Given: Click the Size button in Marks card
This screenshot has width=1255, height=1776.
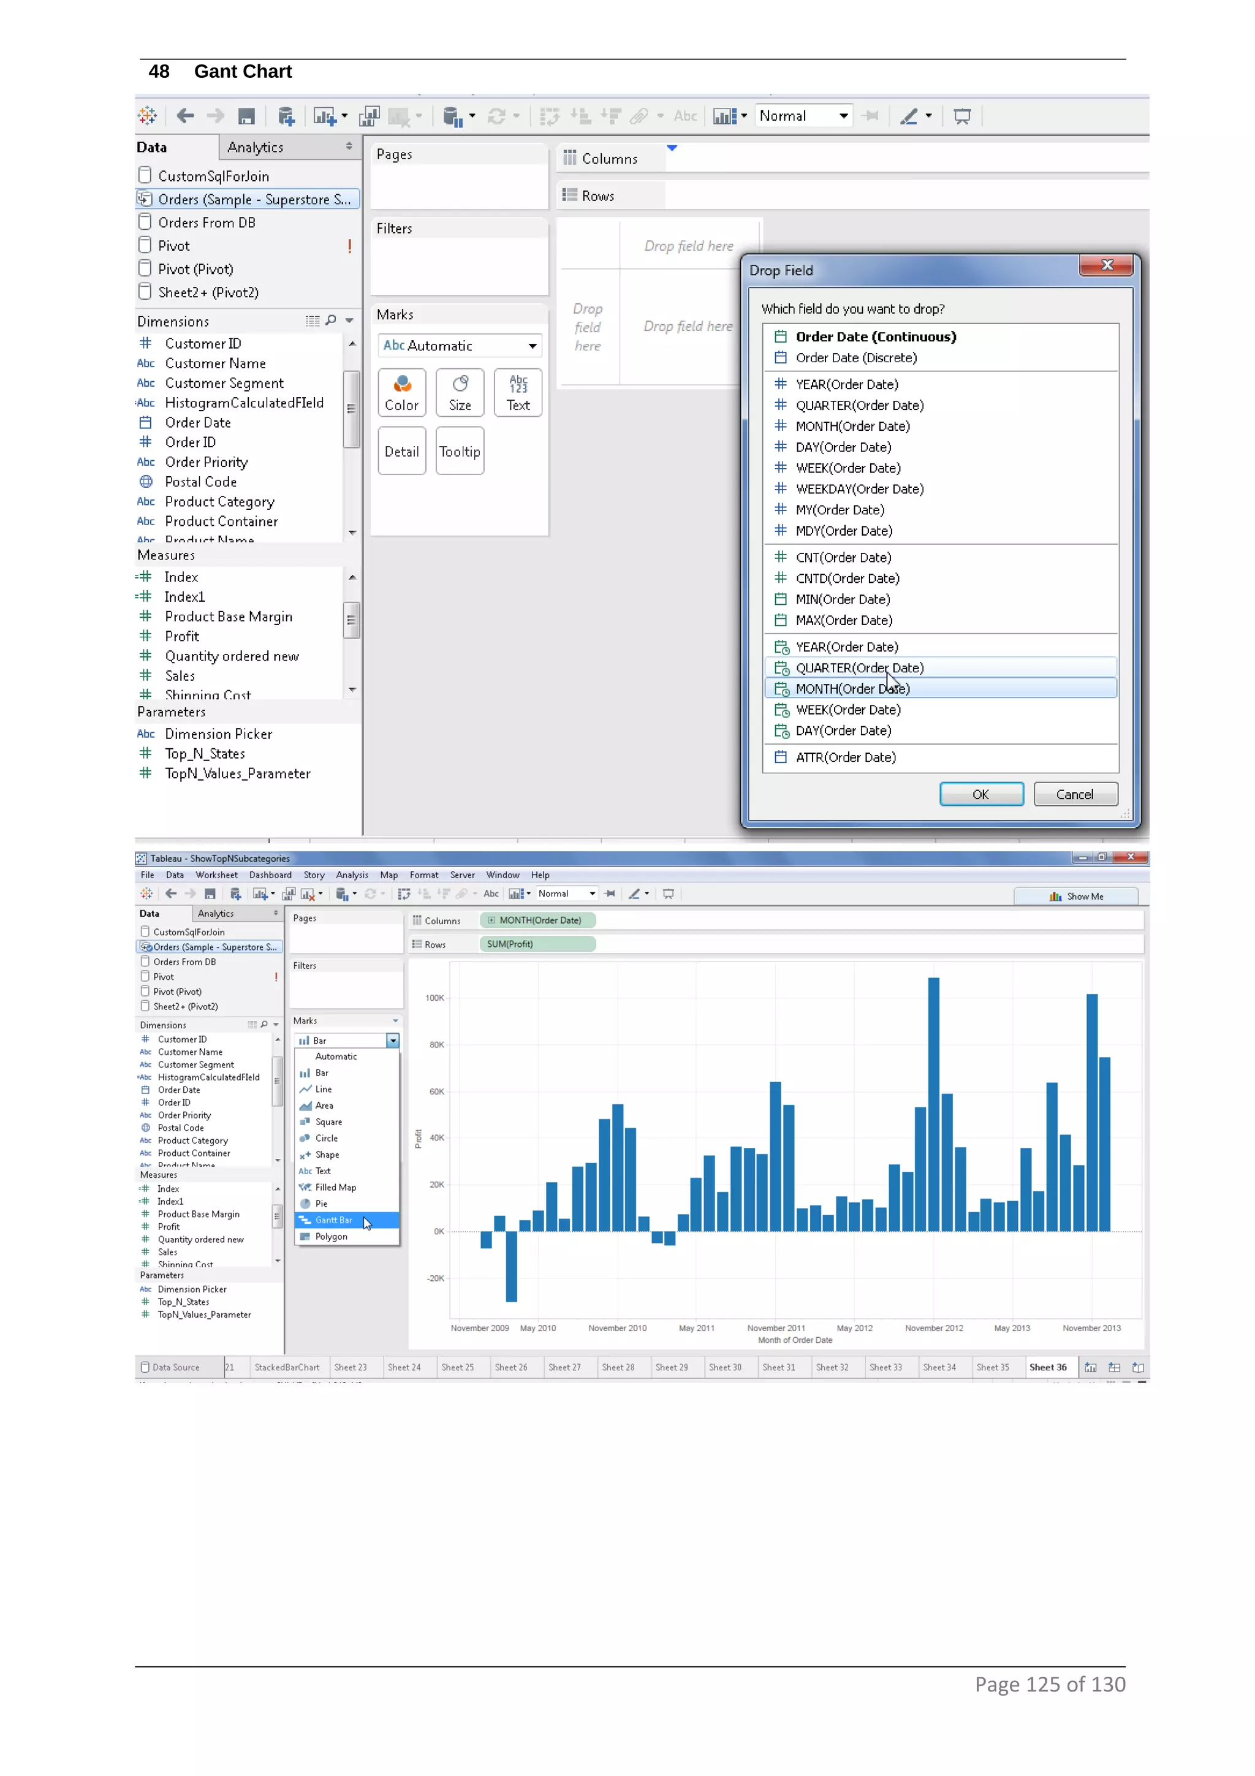Looking at the screenshot, I should 460,392.
